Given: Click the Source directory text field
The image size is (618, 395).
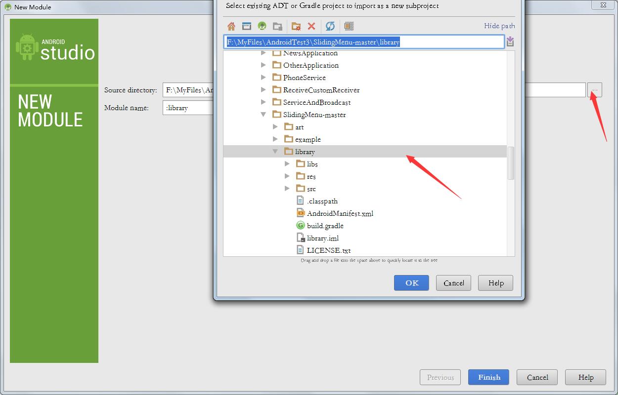Looking at the screenshot, I should tap(374, 90).
